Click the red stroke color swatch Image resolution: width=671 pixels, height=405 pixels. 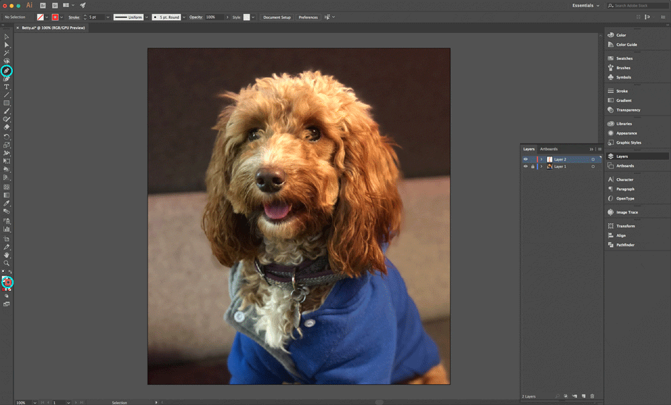coord(55,17)
